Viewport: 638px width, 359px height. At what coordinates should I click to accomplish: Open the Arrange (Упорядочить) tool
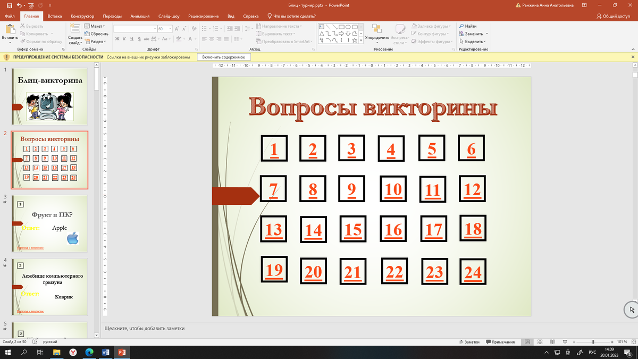[x=376, y=30]
